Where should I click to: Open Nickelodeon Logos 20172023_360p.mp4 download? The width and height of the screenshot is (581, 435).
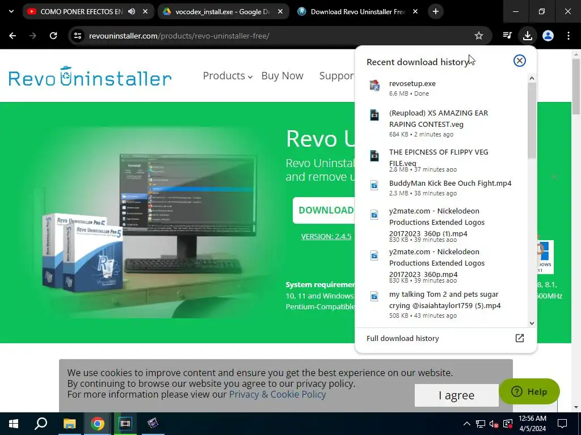coord(441,266)
